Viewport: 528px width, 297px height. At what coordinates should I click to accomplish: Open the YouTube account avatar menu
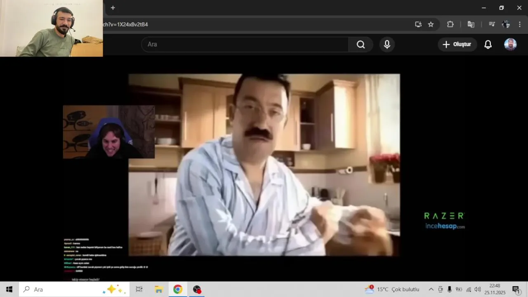[x=510, y=45]
